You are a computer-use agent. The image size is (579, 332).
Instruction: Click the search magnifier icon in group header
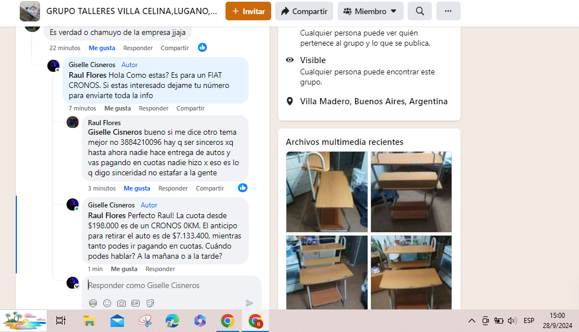pyautogui.click(x=420, y=11)
